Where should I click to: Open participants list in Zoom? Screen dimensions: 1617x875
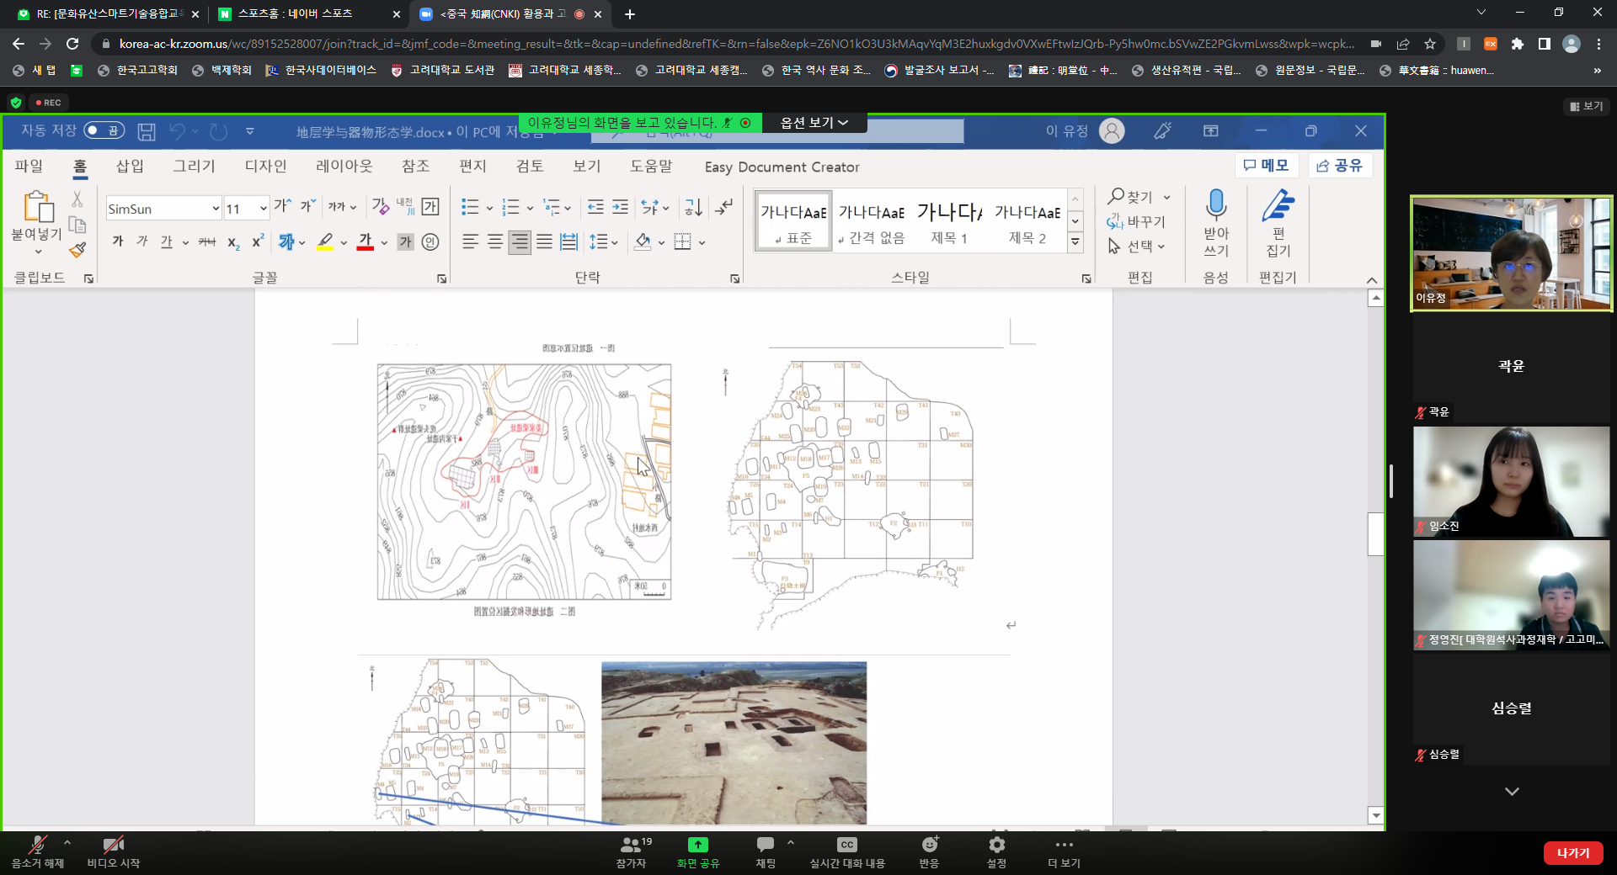[x=631, y=845]
